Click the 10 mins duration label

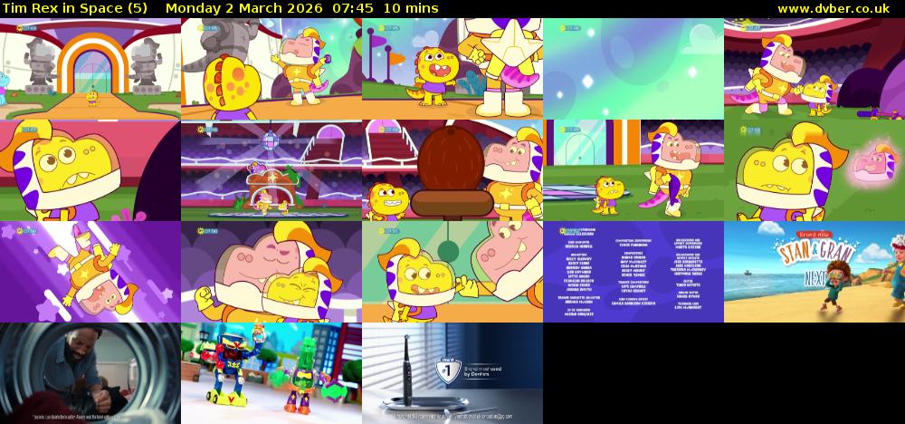click(x=410, y=8)
